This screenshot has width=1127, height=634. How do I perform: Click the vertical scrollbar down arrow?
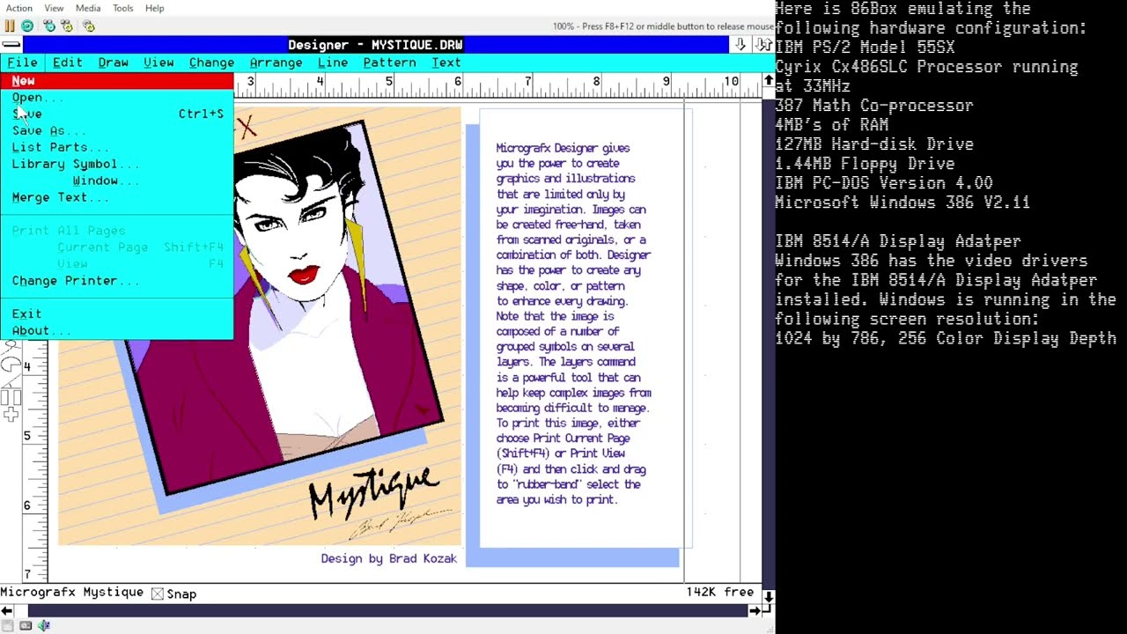tap(768, 596)
